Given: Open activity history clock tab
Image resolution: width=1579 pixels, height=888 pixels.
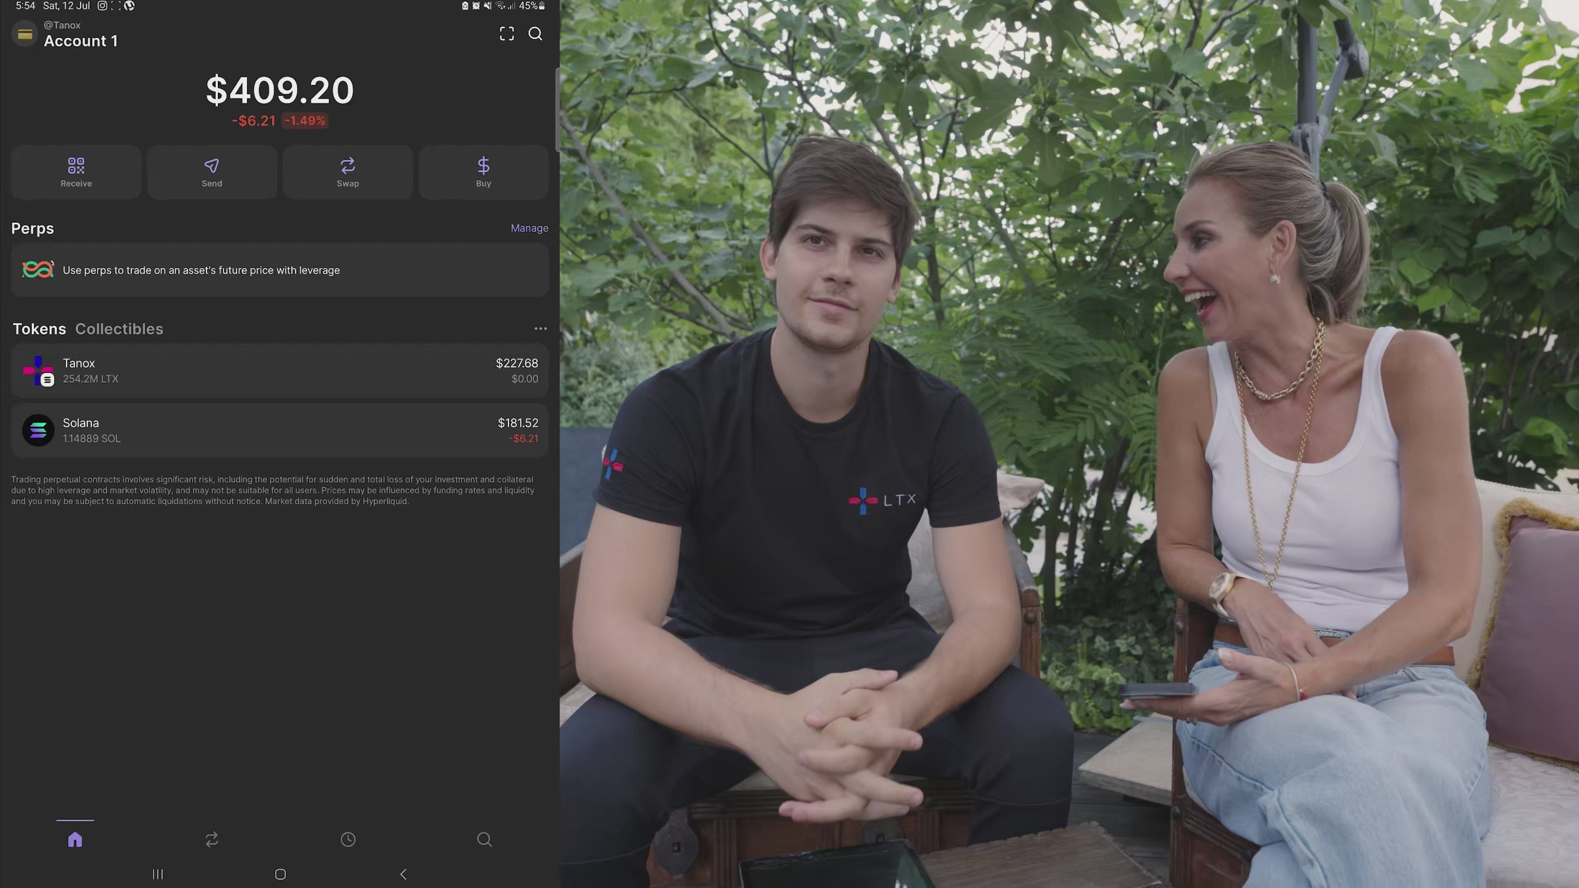Looking at the screenshot, I should tap(348, 839).
